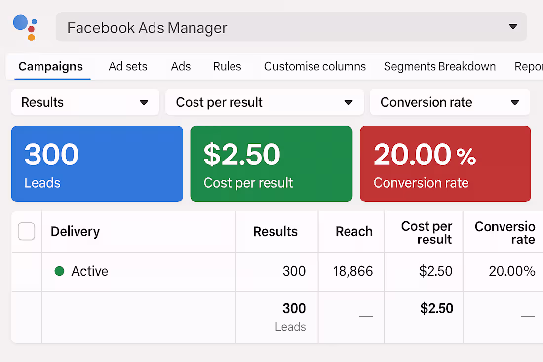The height and width of the screenshot is (362, 543).
Task: Click Segments Breakdown
Action: pyautogui.click(x=439, y=66)
